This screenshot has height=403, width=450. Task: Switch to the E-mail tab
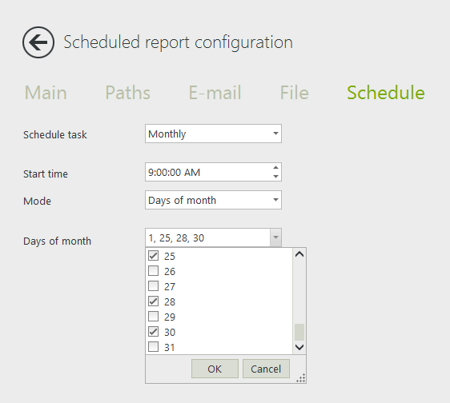[x=215, y=93]
